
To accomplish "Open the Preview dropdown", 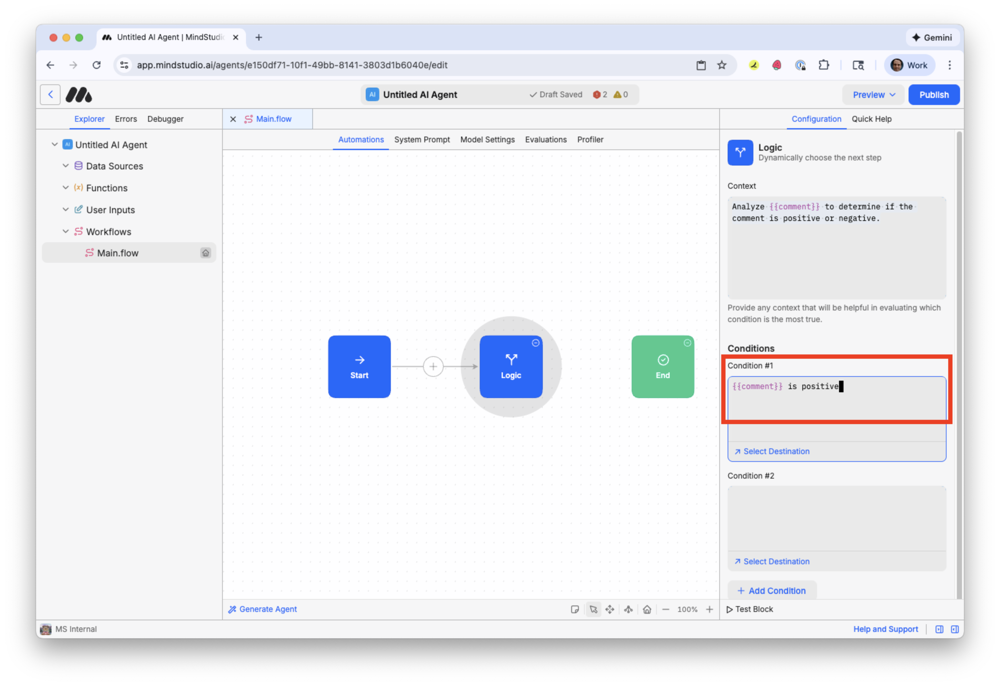I will (873, 95).
